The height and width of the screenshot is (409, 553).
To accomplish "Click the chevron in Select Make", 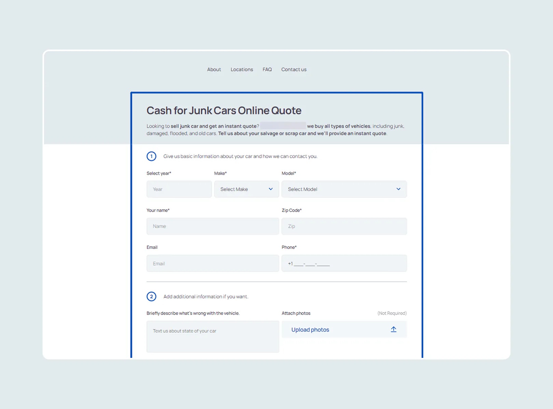I will [271, 189].
